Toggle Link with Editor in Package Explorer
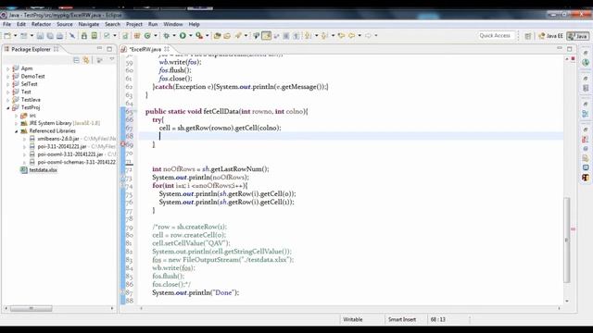Viewport: 593px width, 333px height. point(86,60)
